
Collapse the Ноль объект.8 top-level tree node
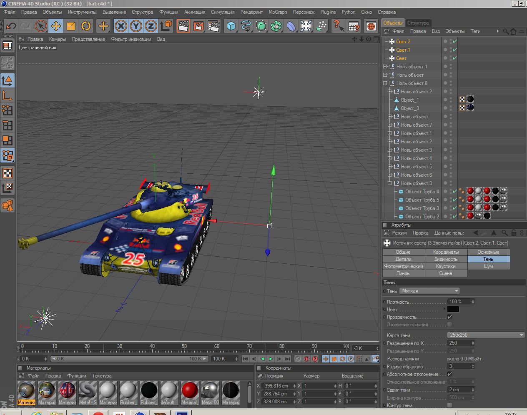386,83
